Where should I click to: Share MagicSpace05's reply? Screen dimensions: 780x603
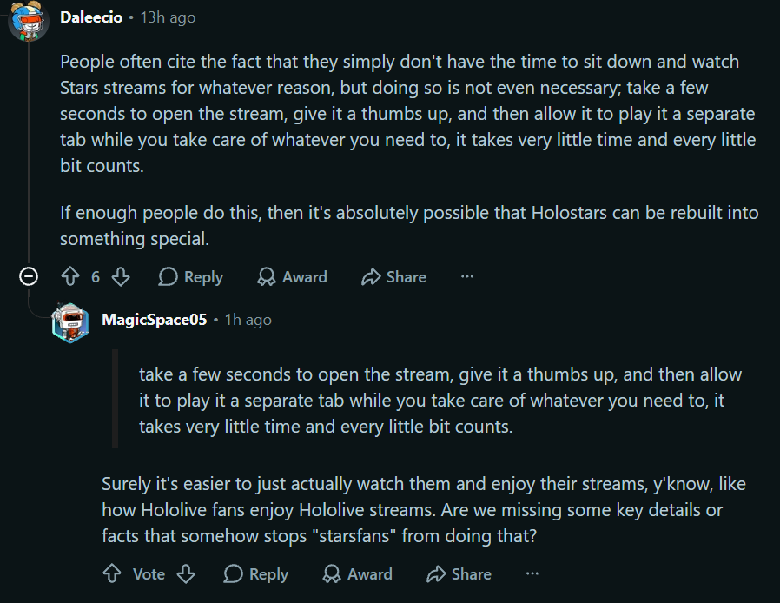[x=459, y=573]
